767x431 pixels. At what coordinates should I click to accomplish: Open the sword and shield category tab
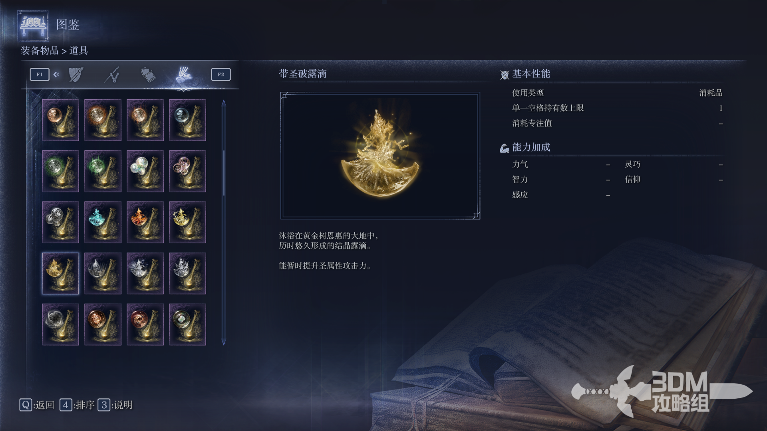click(x=76, y=75)
